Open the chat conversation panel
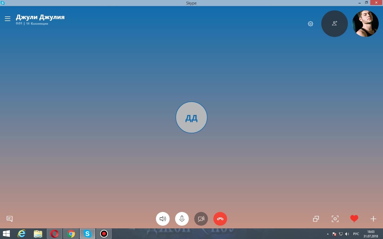This screenshot has width=383, height=239. 10,219
